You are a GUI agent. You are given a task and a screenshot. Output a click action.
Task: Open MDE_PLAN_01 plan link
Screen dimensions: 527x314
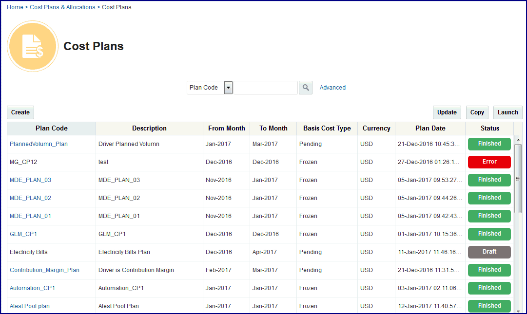click(30, 216)
